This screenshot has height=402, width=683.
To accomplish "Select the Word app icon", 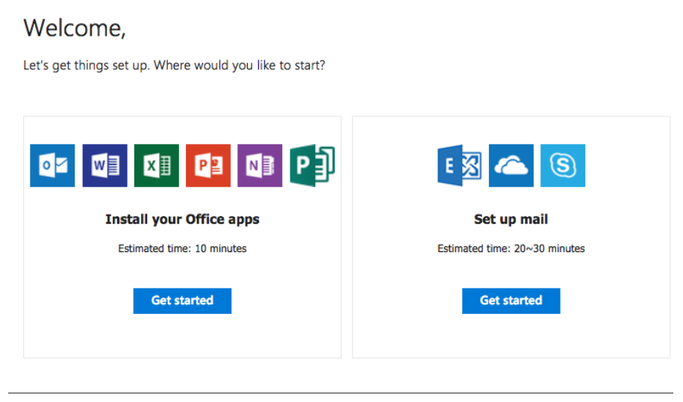I will point(105,166).
